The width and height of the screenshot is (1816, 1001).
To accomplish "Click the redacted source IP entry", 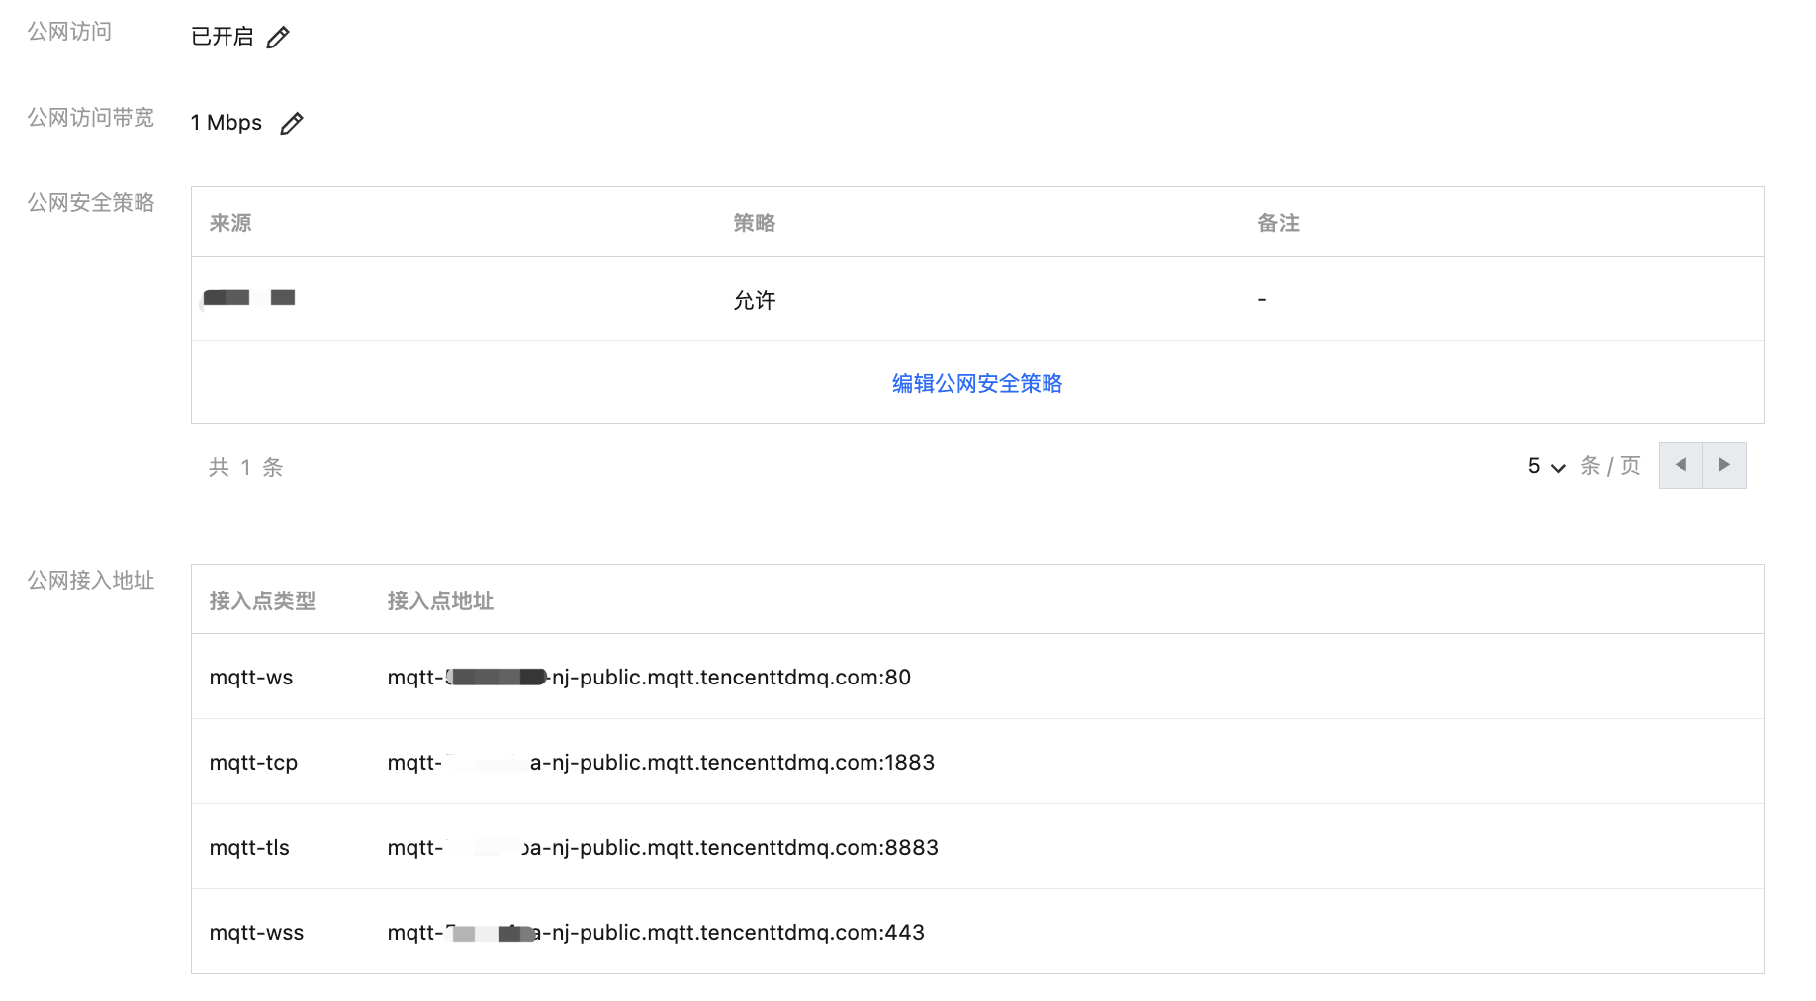I will (x=249, y=298).
